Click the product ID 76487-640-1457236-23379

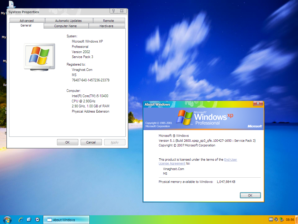(91, 80)
